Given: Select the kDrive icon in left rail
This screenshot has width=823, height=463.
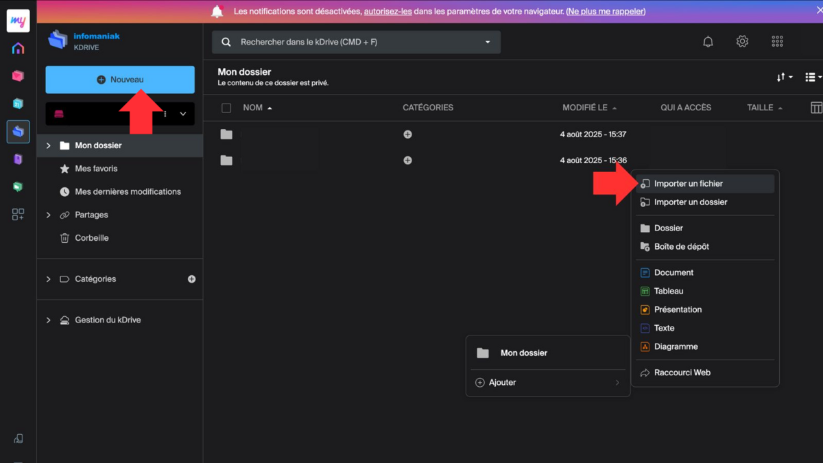Looking at the screenshot, I should pyautogui.click(x=19, y=132).
